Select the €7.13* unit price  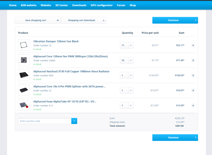coord(155,60)
